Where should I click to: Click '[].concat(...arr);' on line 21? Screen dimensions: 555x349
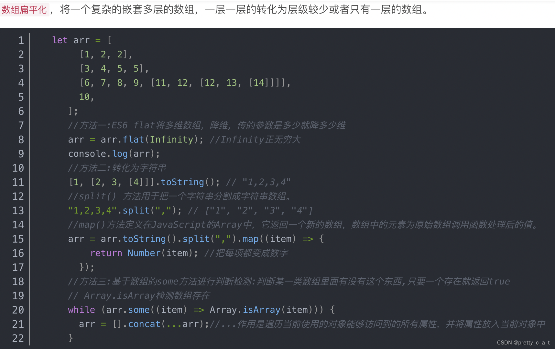161,324
